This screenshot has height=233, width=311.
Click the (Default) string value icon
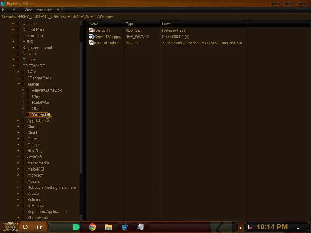coord(91,30)
